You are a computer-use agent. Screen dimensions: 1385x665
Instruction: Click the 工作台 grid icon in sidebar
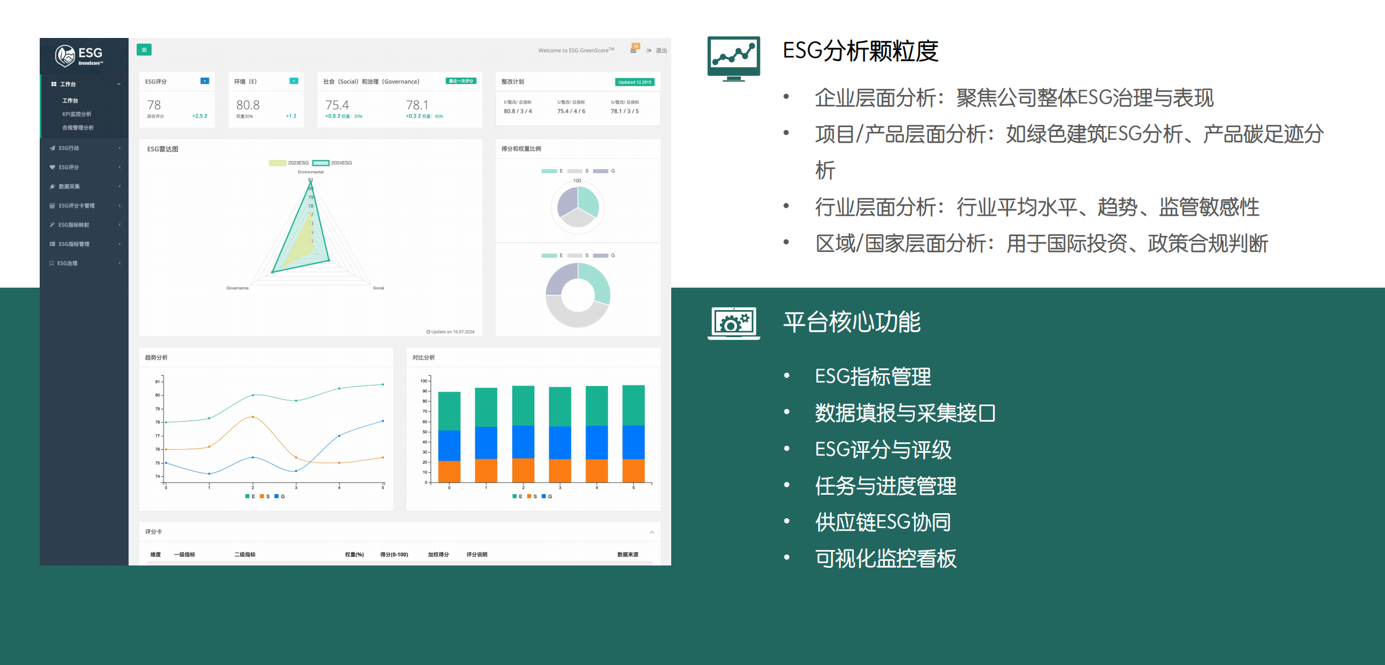click(x=54, y=84)
